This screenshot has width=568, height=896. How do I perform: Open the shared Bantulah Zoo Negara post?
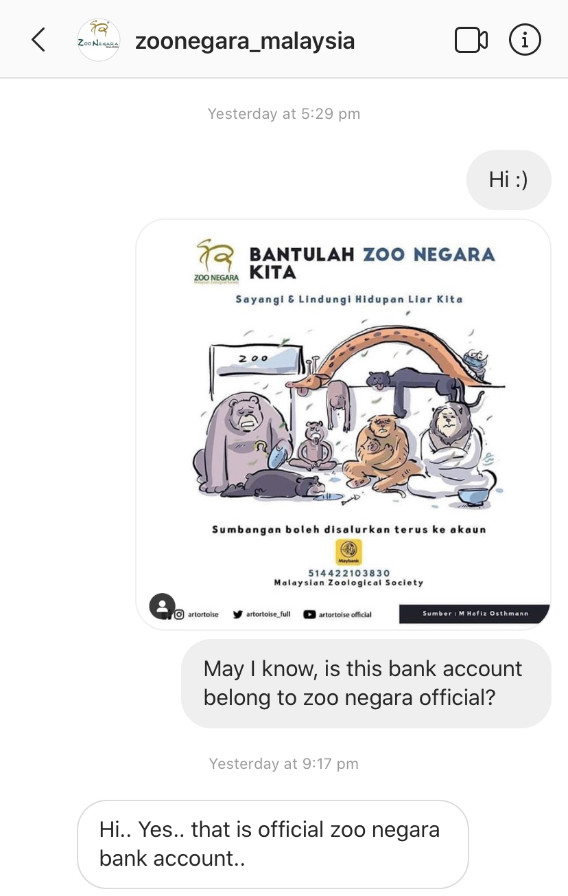coord(343,424)
